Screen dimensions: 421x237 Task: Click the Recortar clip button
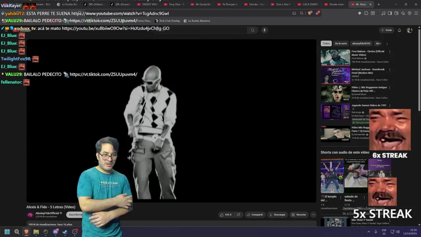299,215
